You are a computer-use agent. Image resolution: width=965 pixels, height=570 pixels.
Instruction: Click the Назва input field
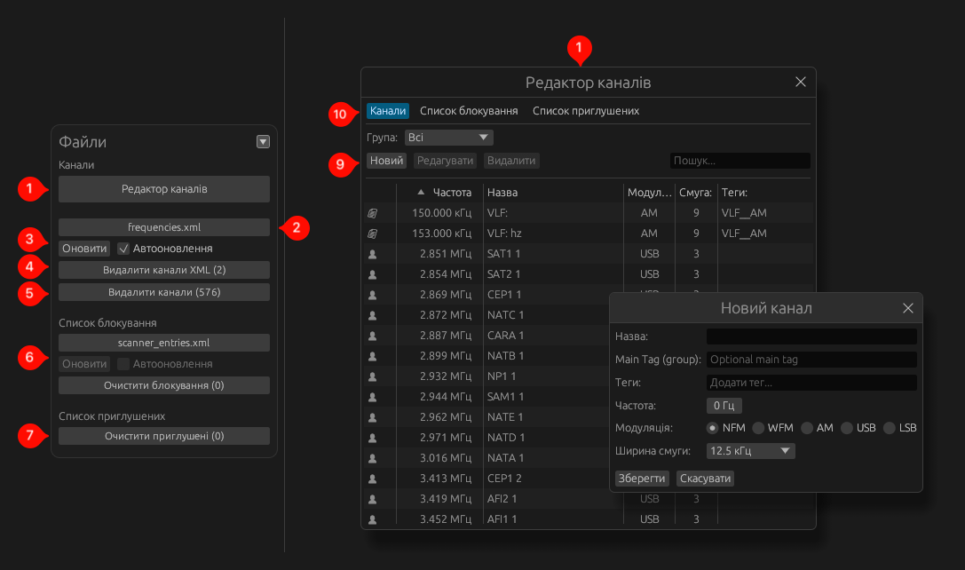click(x=811, y=336)
